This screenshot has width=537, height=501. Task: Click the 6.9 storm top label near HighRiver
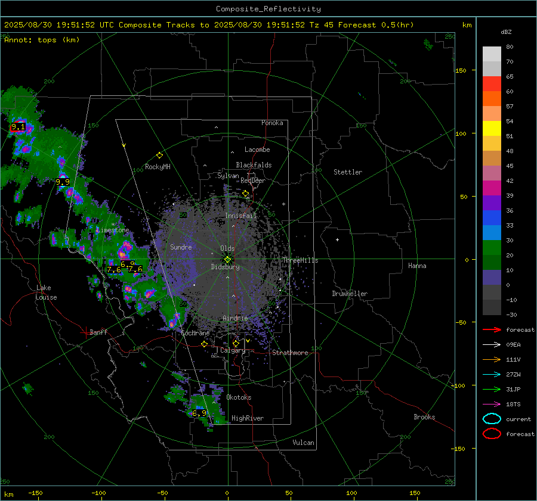pos(199,413)
